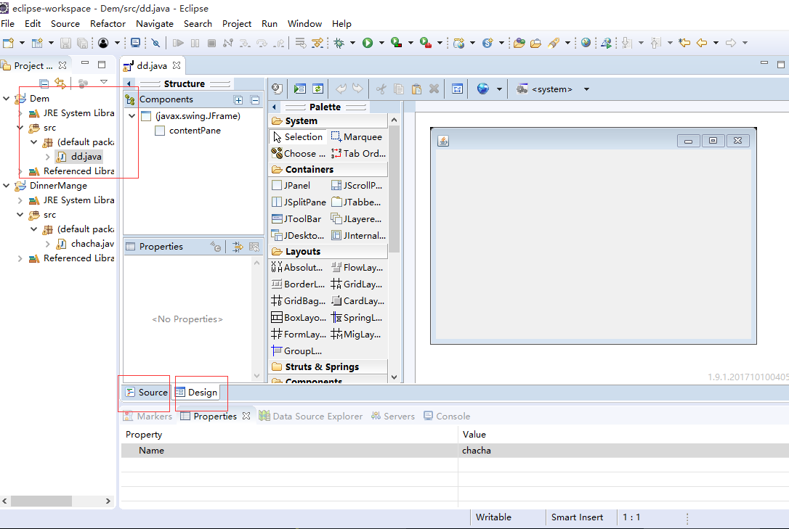The height and width of the screenshot is (529, 789).
Task: Select BorderLayout in the Palette
Action: tap(298, 284)
